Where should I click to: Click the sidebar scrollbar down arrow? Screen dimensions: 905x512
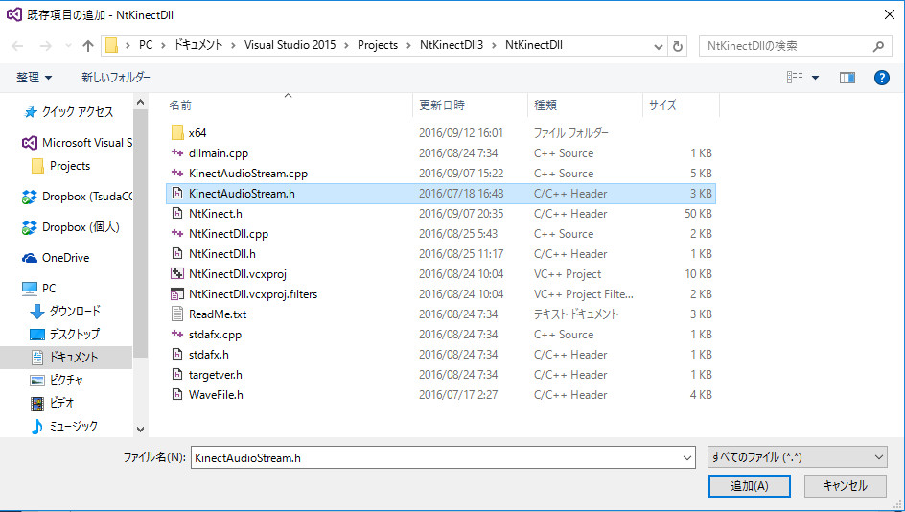click(140, 430)
